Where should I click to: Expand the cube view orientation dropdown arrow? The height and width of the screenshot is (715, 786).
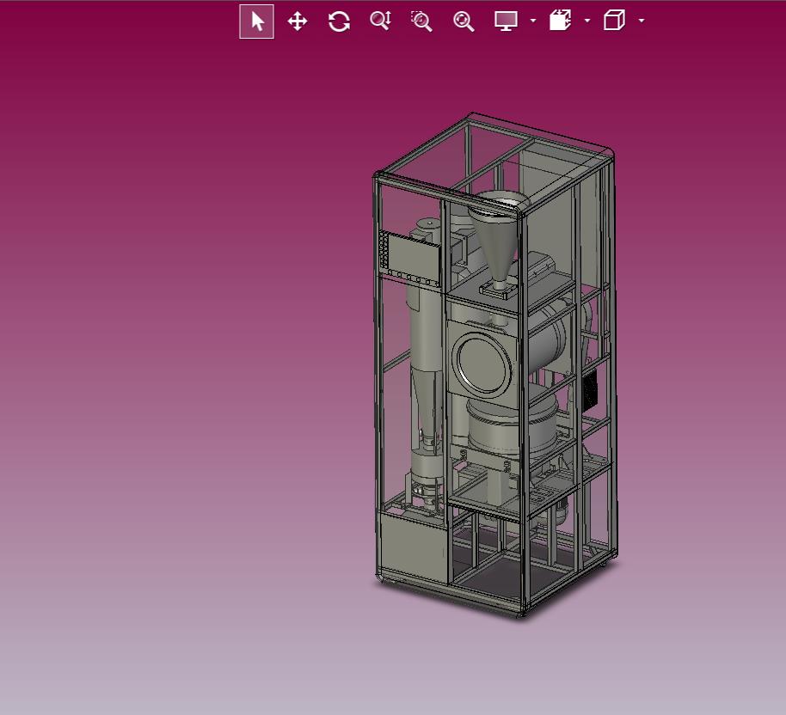pyautogui.click(x=642, y=21)
